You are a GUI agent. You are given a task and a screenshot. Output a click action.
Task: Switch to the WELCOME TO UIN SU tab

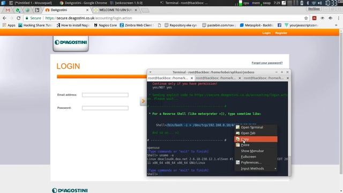(116, 10)
